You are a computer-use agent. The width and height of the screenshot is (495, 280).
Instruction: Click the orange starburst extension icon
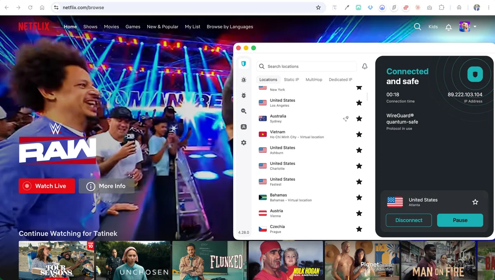pyautogui.click(x=418, y=7)
